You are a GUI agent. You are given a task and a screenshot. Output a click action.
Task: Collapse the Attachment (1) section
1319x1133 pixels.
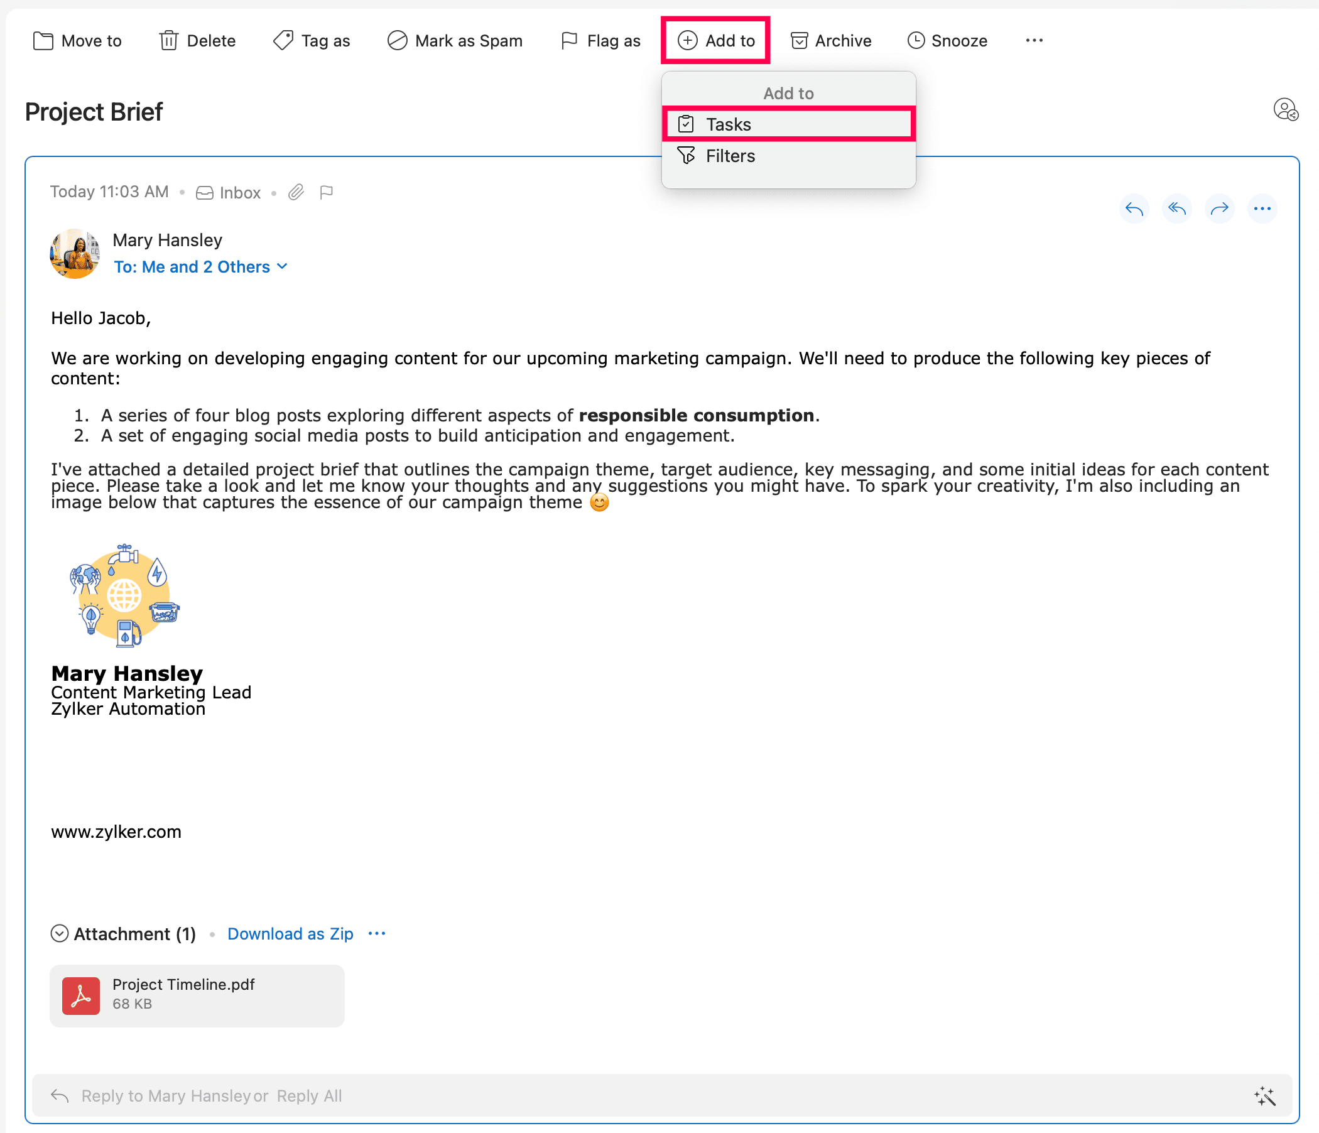click(x=59, y=934)
